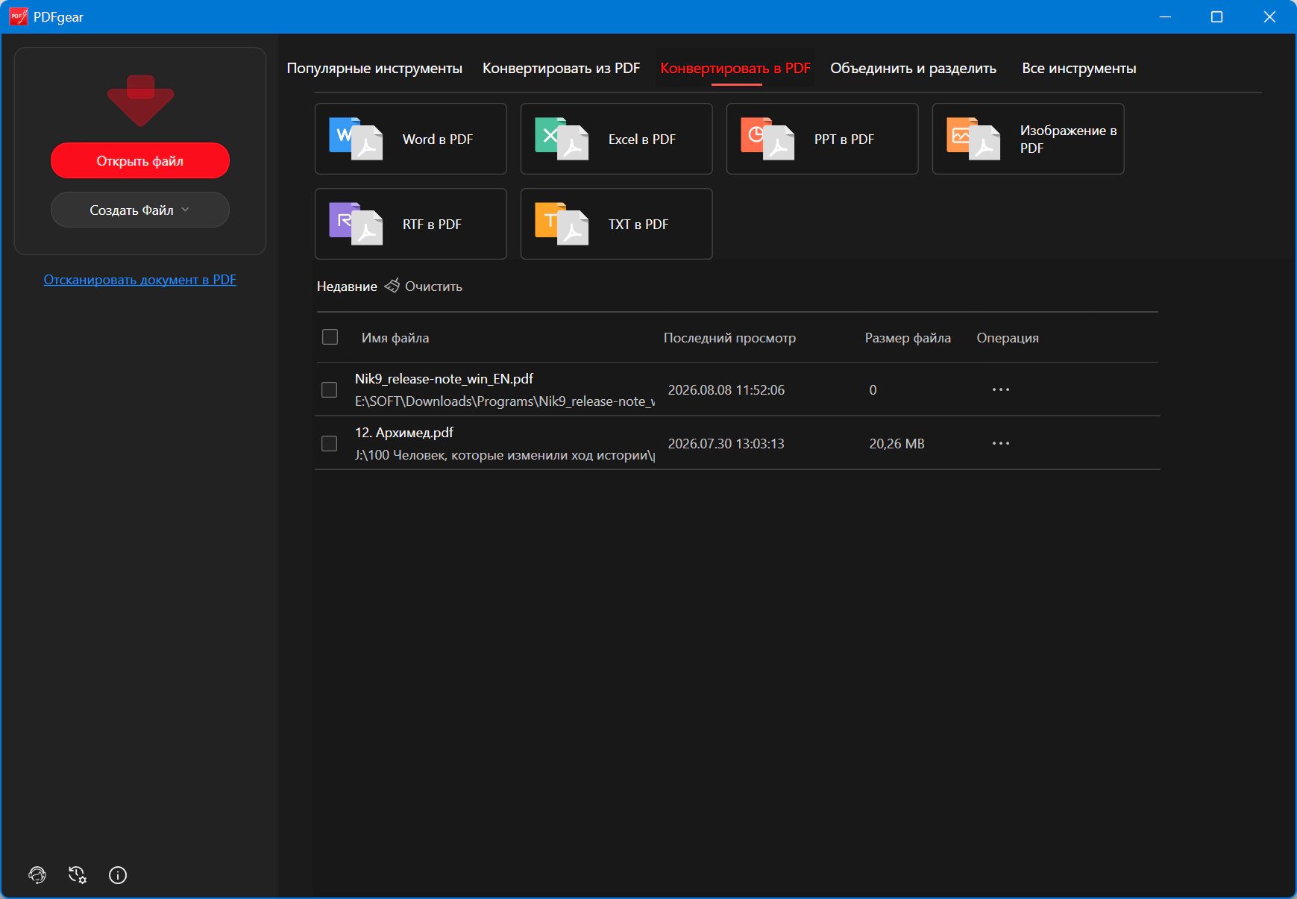Image resolution: width=1297 pixels, height=899 pixels.
Task: Click the red Открыть файл button
Action: point(140,160)
